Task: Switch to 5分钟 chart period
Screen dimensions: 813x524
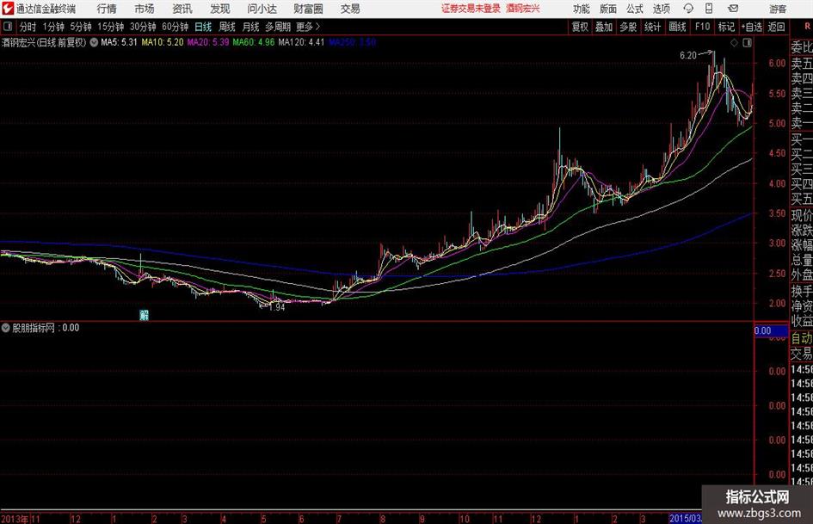Action: click(x=81, y=27)
